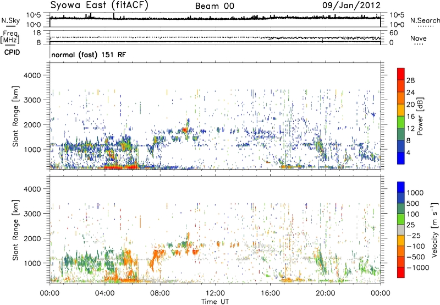Click the '24' label on power colorbar
The width and height of the screenshot is (440, 305).
click(x=410, y=92)
